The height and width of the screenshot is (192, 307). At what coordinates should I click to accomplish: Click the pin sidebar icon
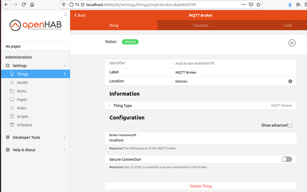pyautogui.click(x=66, y=15)
